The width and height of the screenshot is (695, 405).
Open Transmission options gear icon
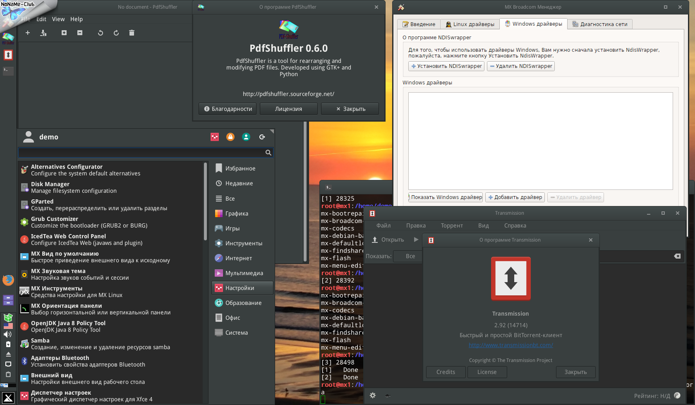tap(373, 395)
